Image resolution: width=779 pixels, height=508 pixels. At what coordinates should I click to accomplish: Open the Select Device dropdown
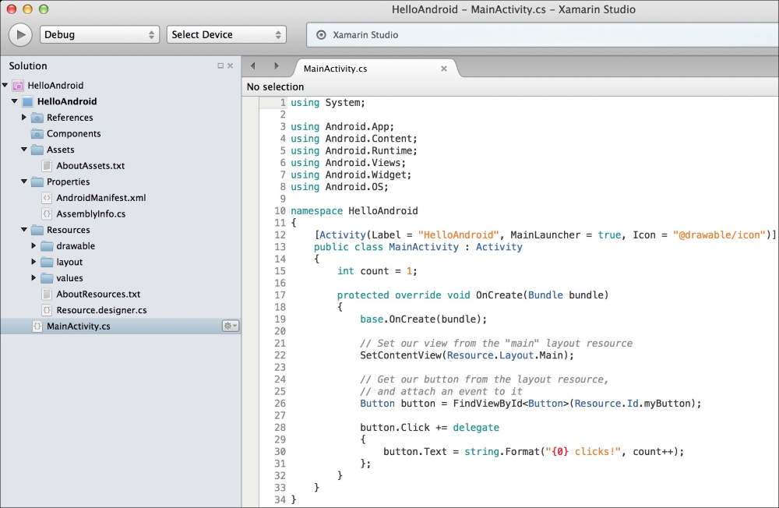coord(226,35)
